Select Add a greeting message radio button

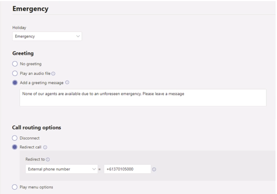[x=15, y=83]
